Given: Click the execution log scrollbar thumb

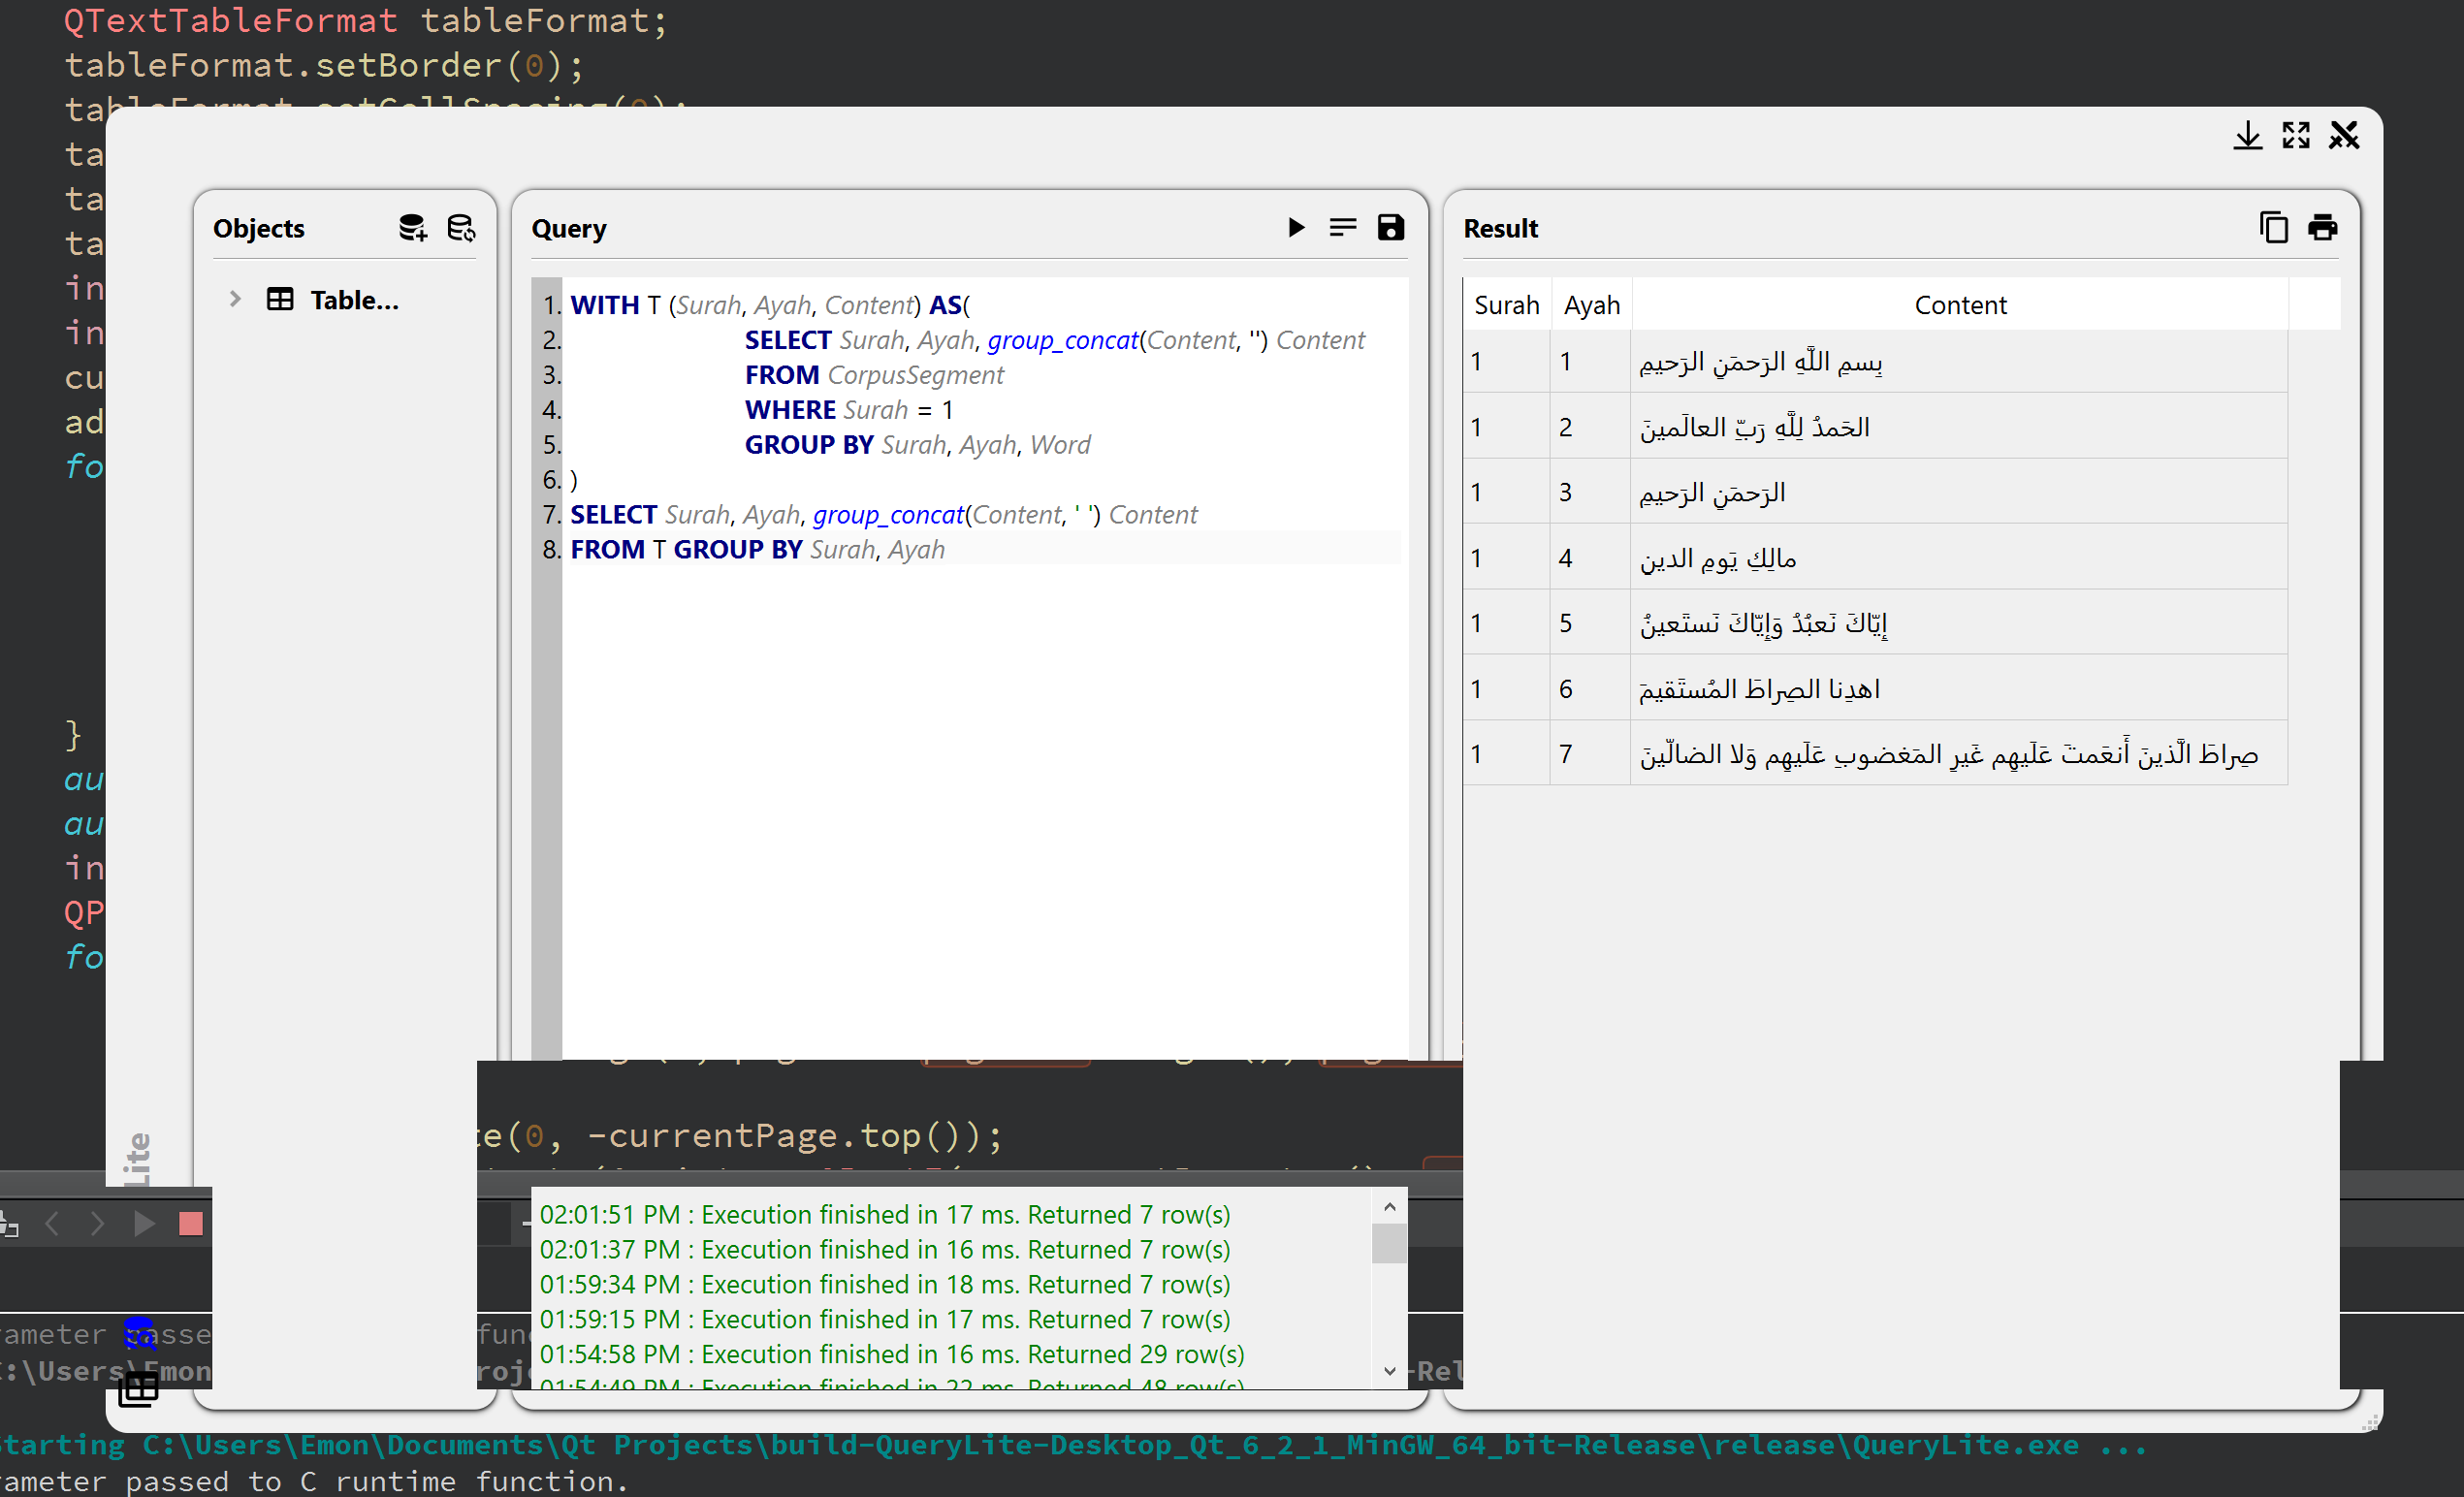Looking at the screenshot, I should tap(1389, 1245).
